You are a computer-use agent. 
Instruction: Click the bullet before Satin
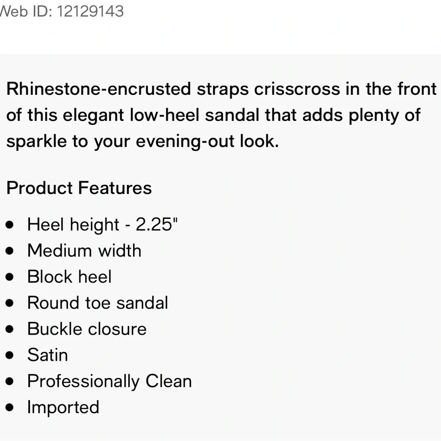point(10,355)
